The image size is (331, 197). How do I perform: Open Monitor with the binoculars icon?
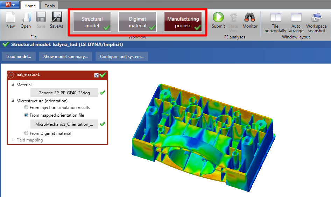click(x=250, y=17)
